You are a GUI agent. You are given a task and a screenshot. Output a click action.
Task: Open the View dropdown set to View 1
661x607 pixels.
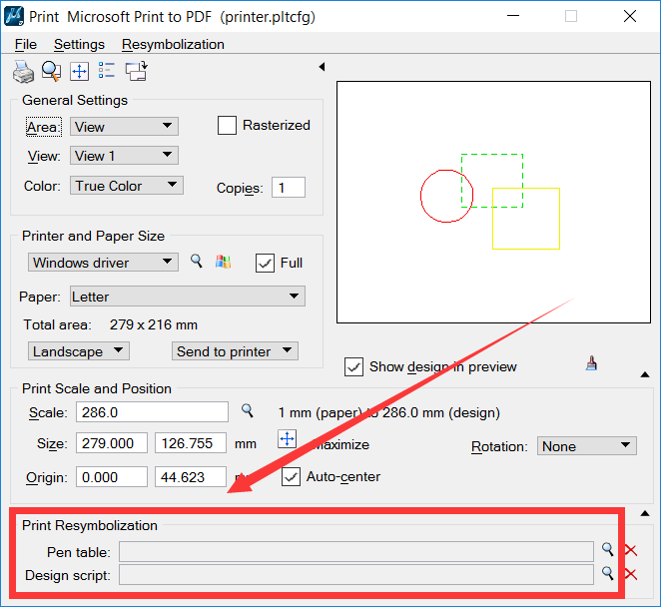(x=124, y=156)
